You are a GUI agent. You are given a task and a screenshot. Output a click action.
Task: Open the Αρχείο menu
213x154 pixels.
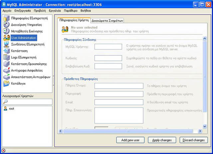click(7, 11)
